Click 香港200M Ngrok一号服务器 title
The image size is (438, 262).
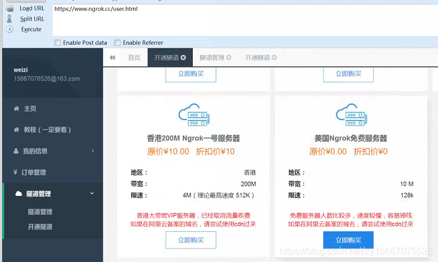tap(193, 138)
